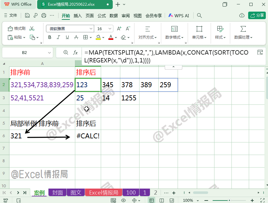Click the WPS Office home tab

pyautogui.click(x=18, y=4)
